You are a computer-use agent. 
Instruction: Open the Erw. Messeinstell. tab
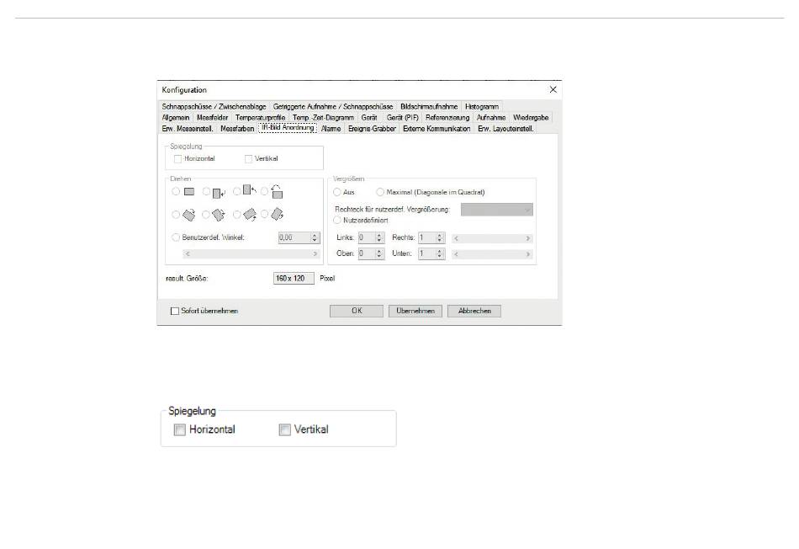point(188,129)
